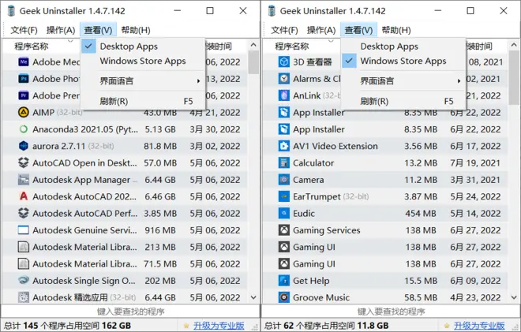Select the first App Installer row
Viewport: 521px width, 332px height.
click(386, 113)
